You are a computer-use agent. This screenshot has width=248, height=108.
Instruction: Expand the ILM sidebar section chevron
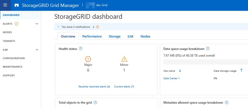tap(37, 50)
